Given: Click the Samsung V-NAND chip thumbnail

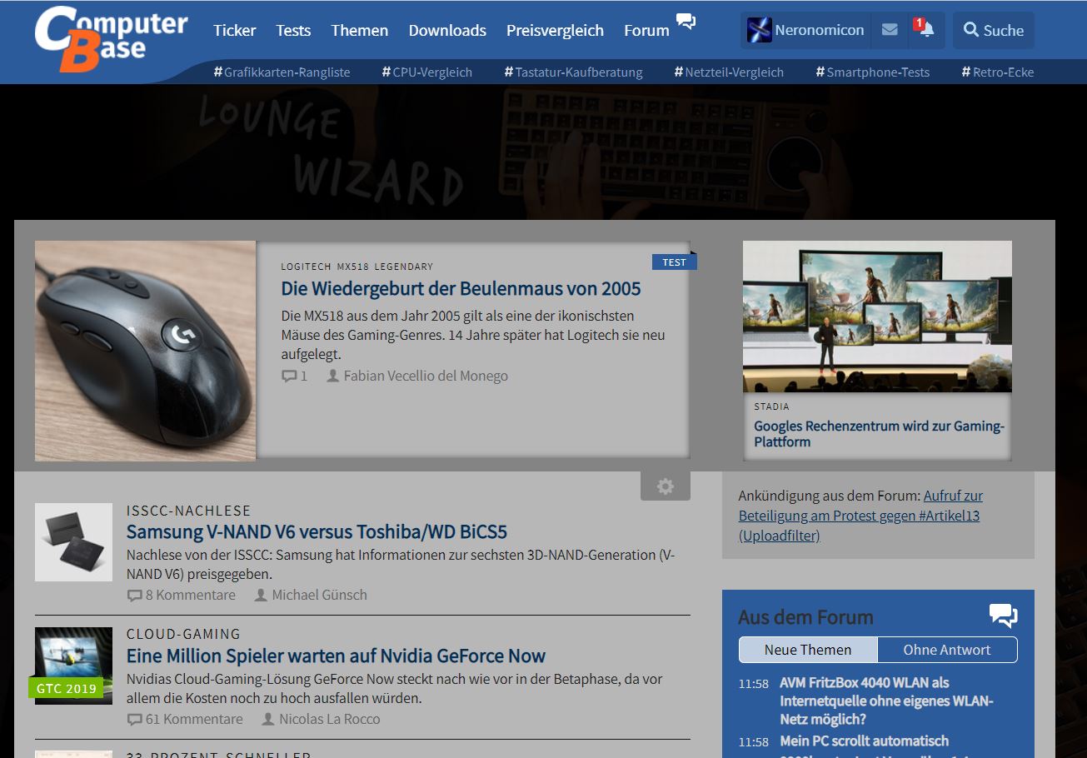Looking at the screenshot, I should (73, 542).
